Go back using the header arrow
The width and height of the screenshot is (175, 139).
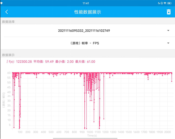pyautogui.click(x=7, y=12)
